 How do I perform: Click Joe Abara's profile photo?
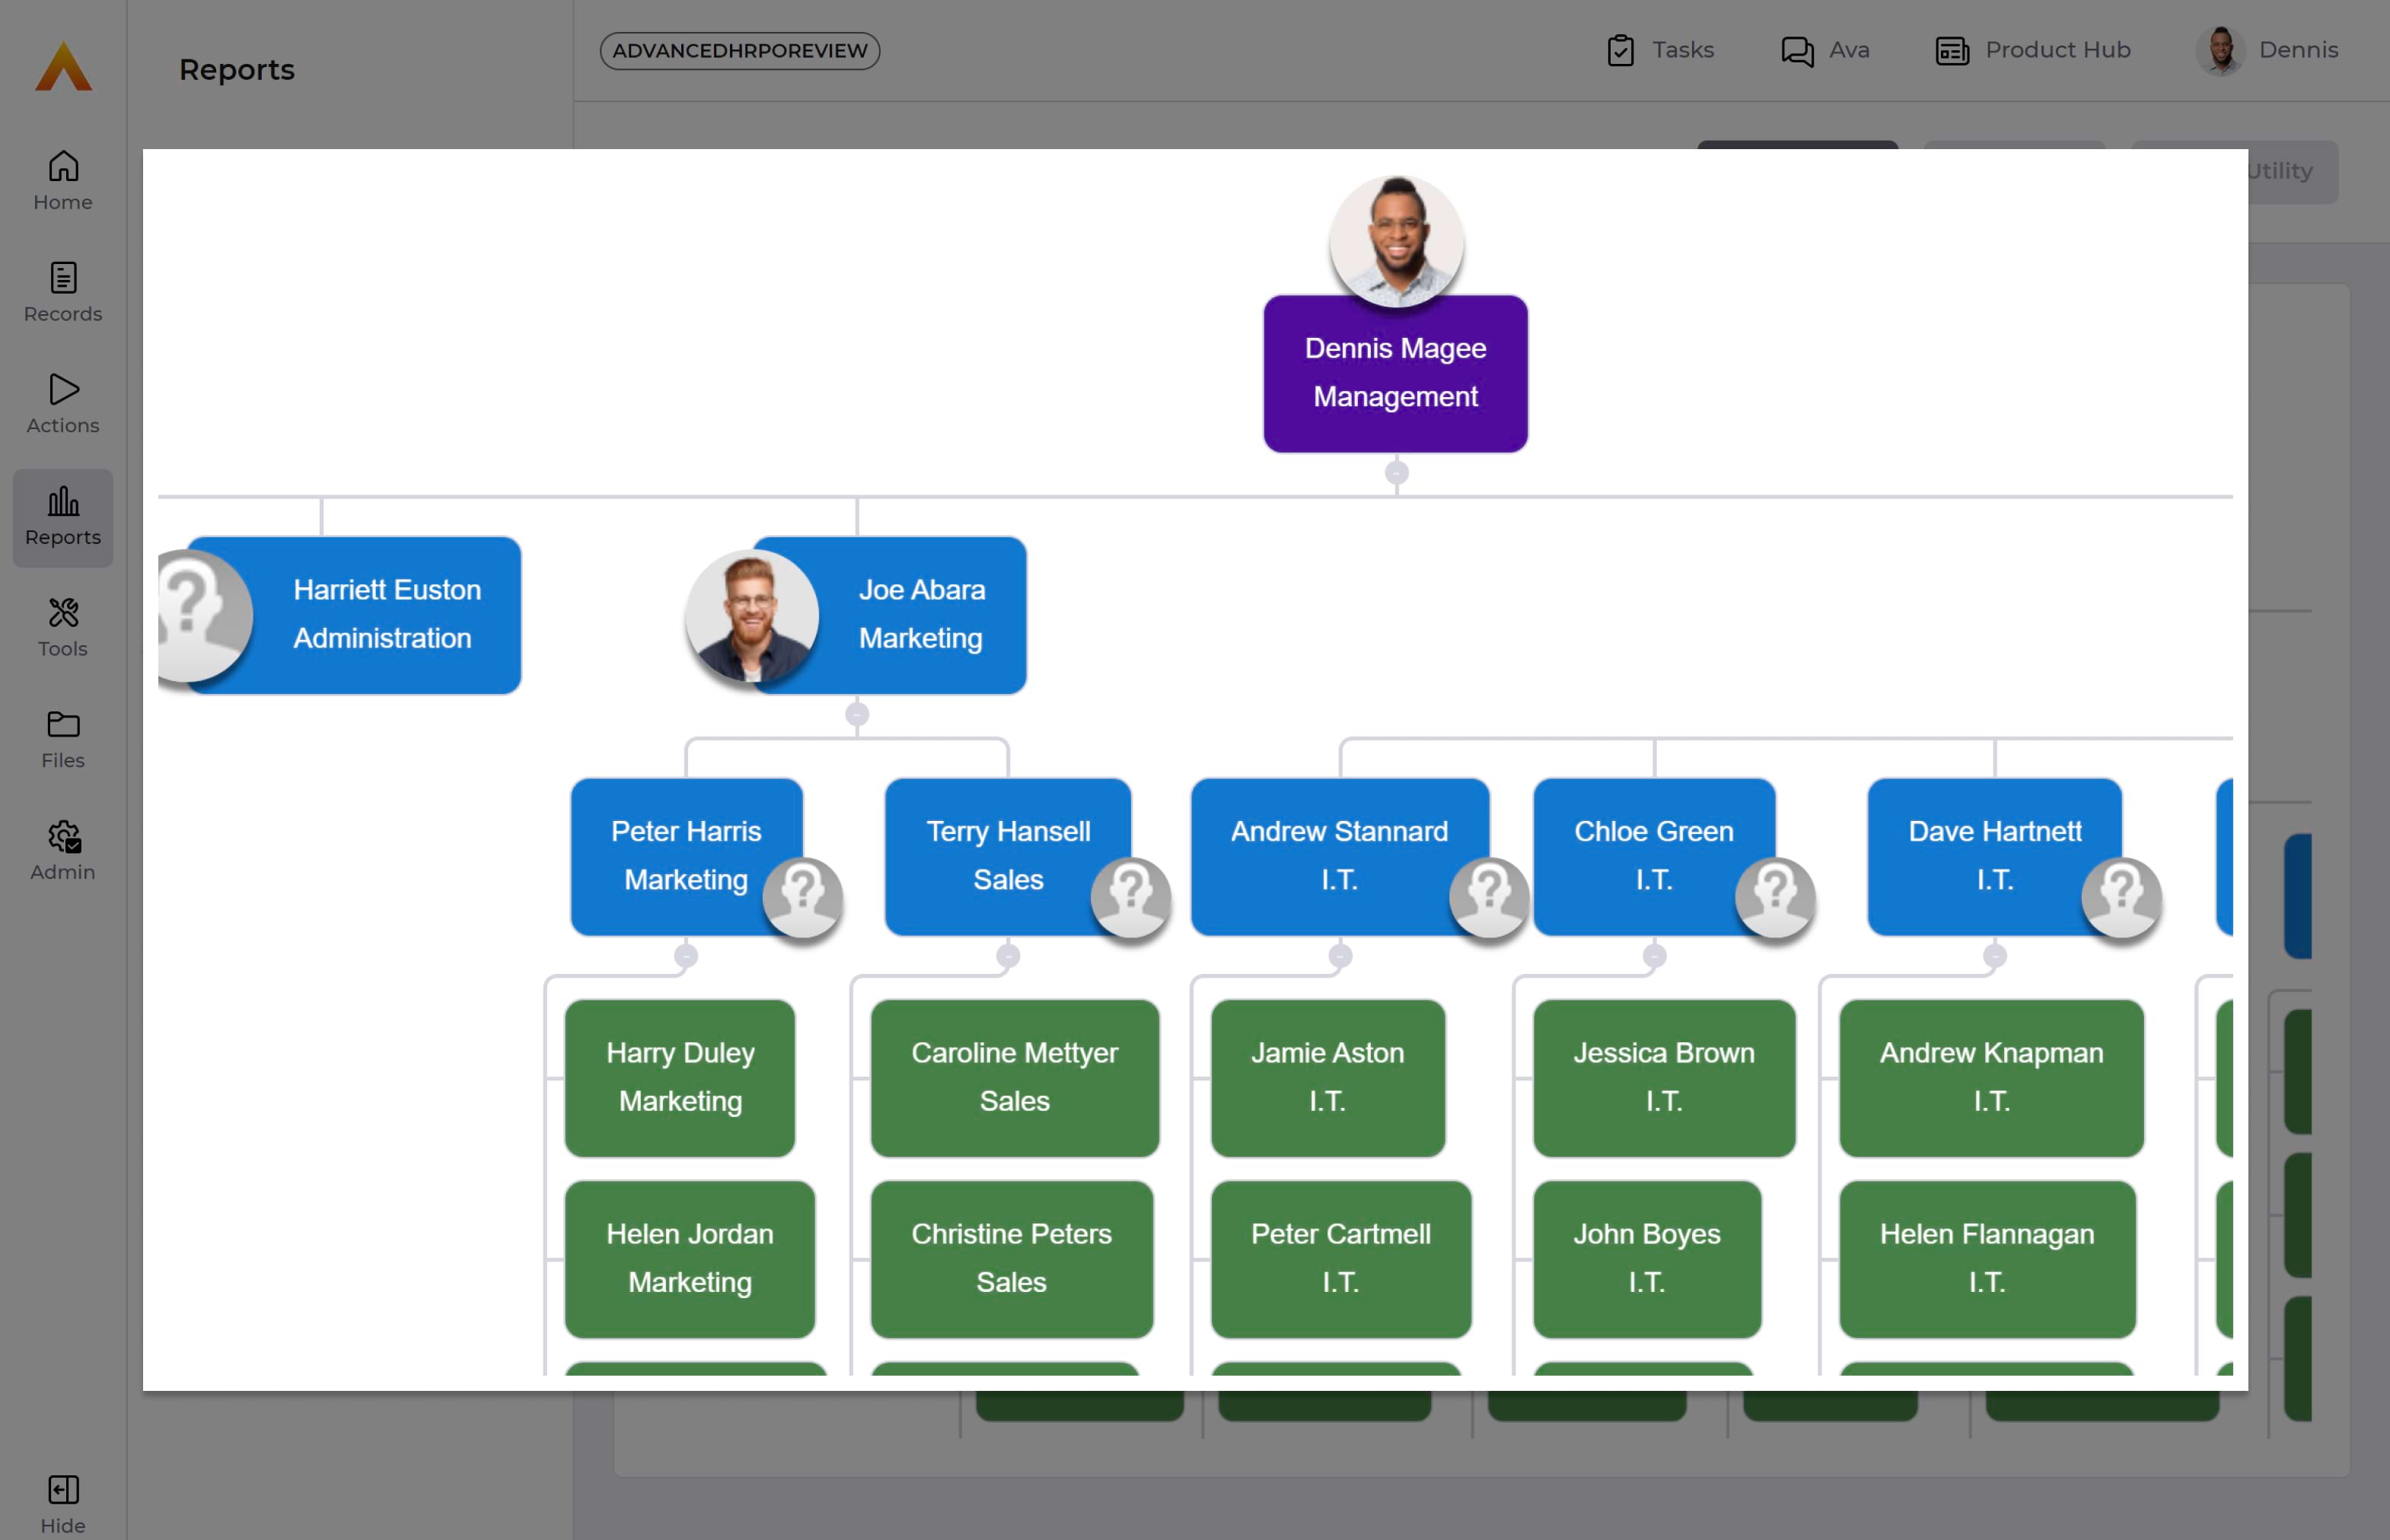click(752, 616)
